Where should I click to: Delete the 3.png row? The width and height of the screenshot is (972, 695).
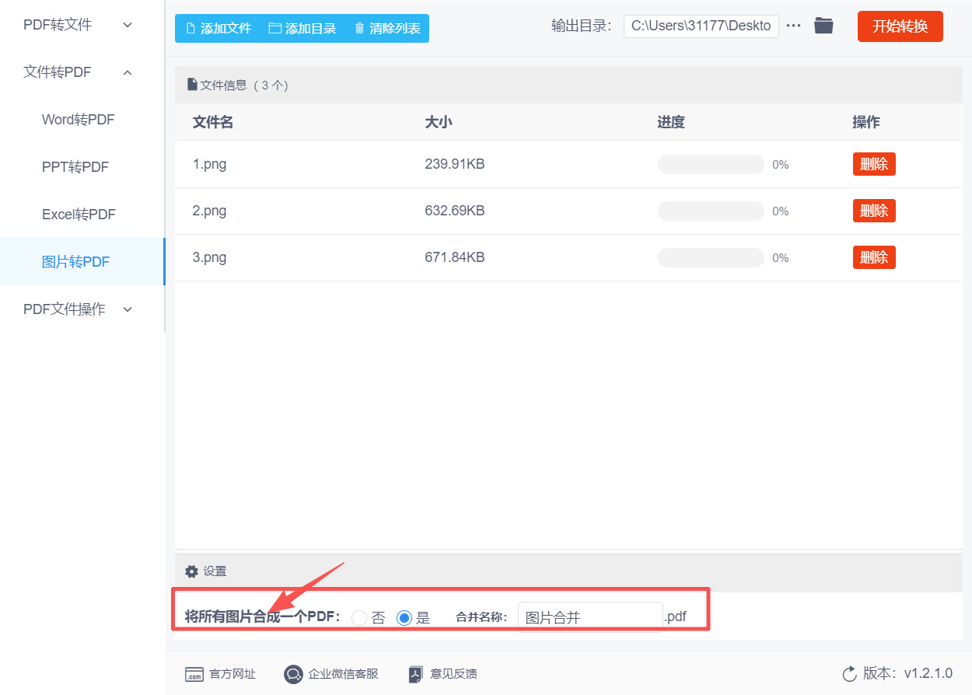point(874,257)
